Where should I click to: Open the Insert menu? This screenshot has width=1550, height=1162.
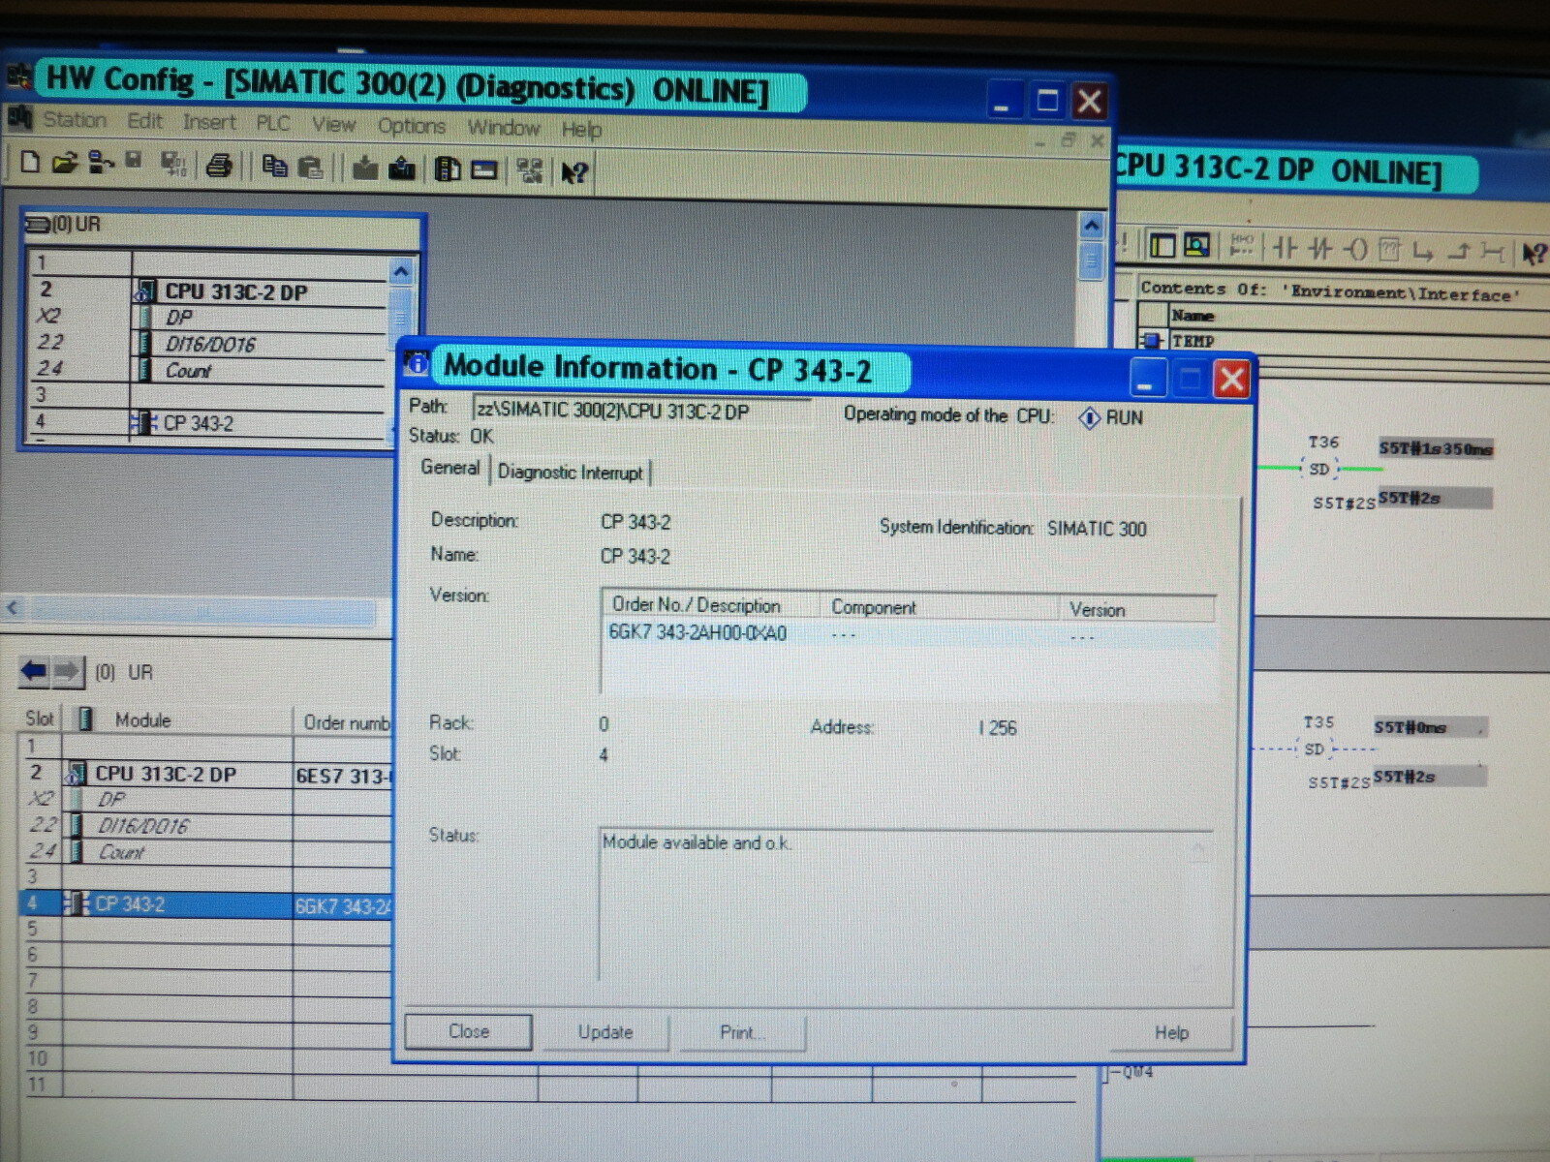point(209,122)
